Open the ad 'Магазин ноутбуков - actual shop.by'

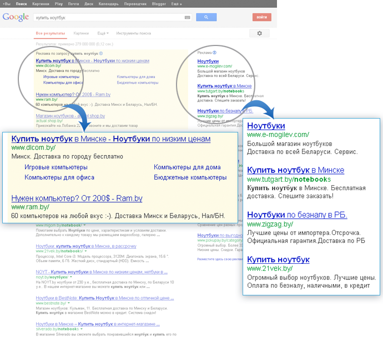(70, 116)
